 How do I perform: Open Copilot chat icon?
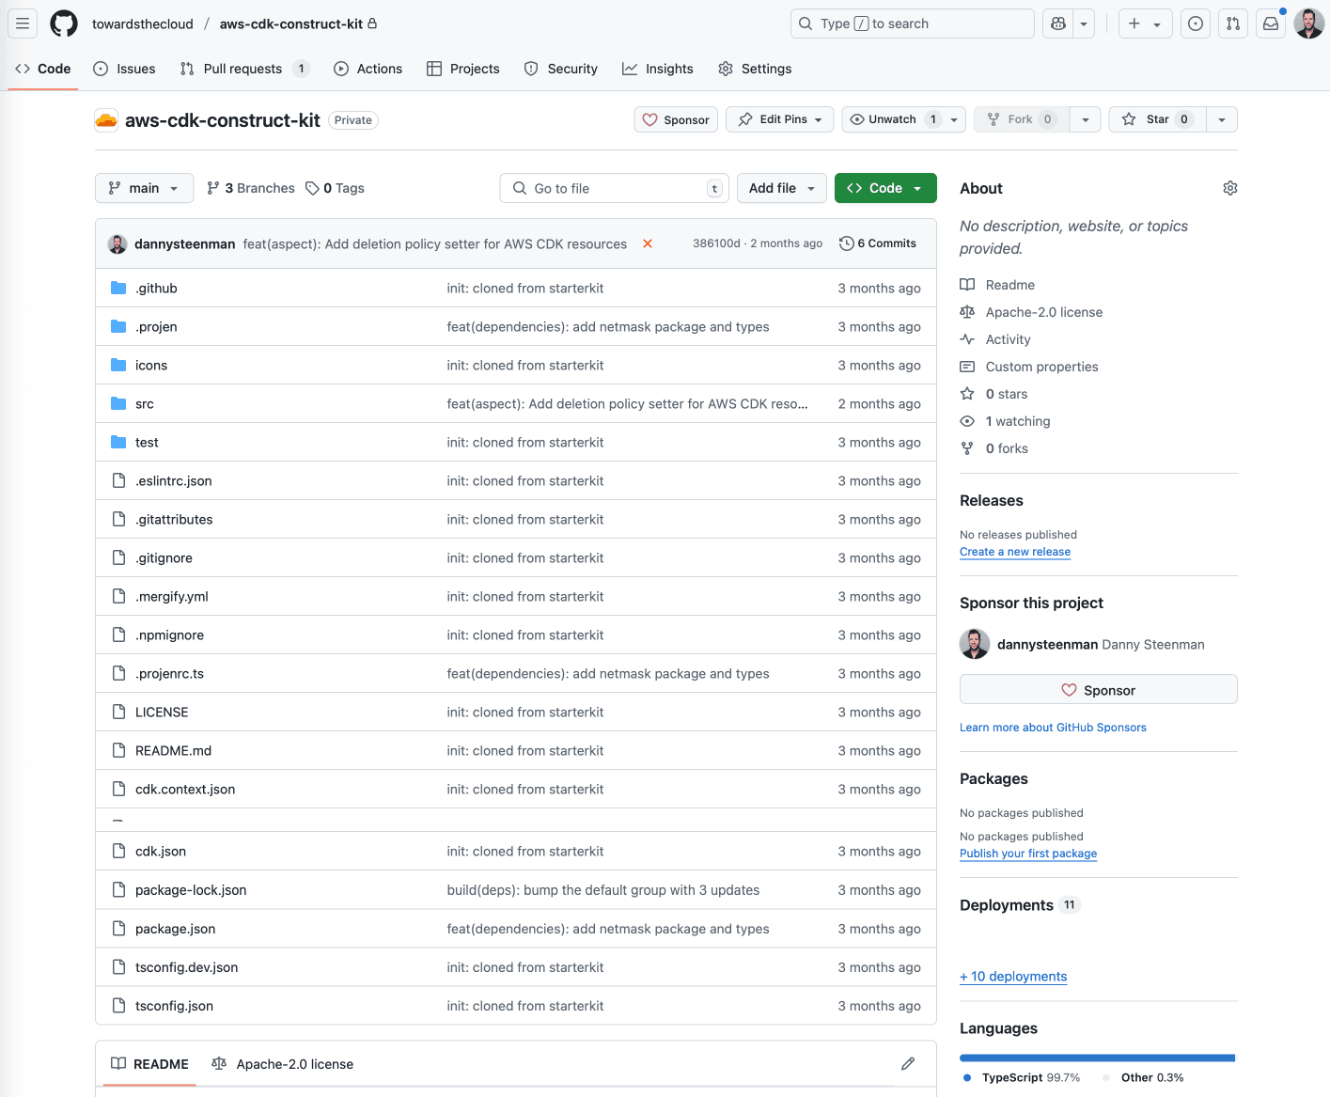coord(1058,24)
